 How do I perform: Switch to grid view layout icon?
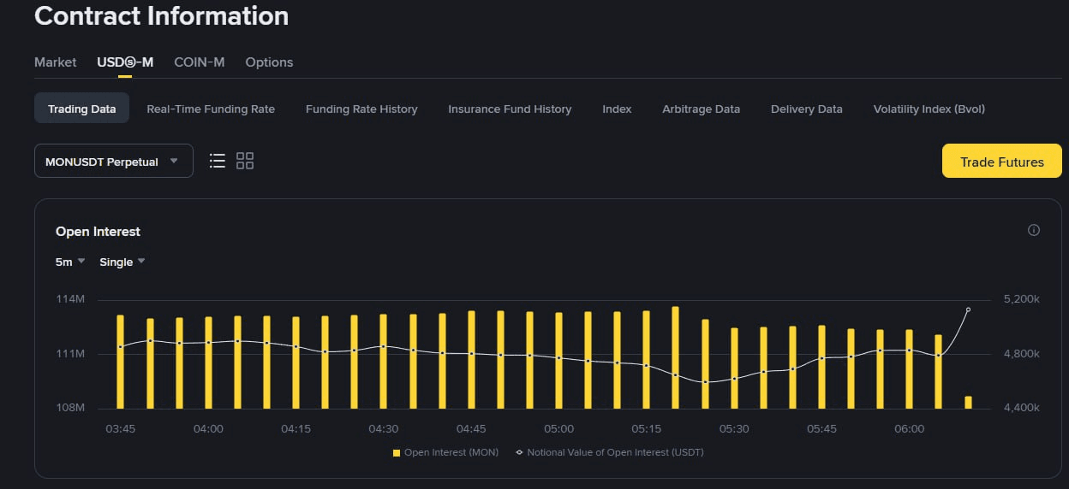[245, 161]
